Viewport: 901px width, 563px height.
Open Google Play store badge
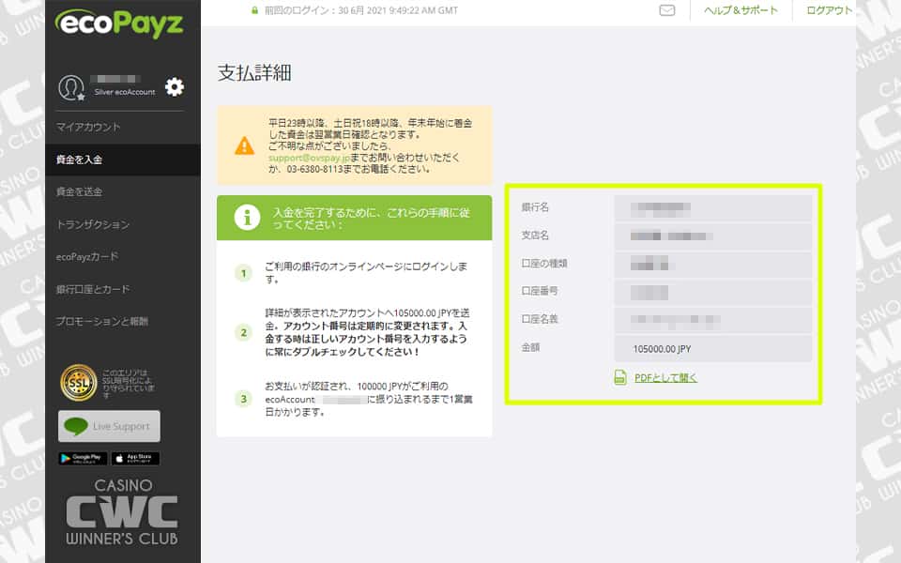[83, 458]
